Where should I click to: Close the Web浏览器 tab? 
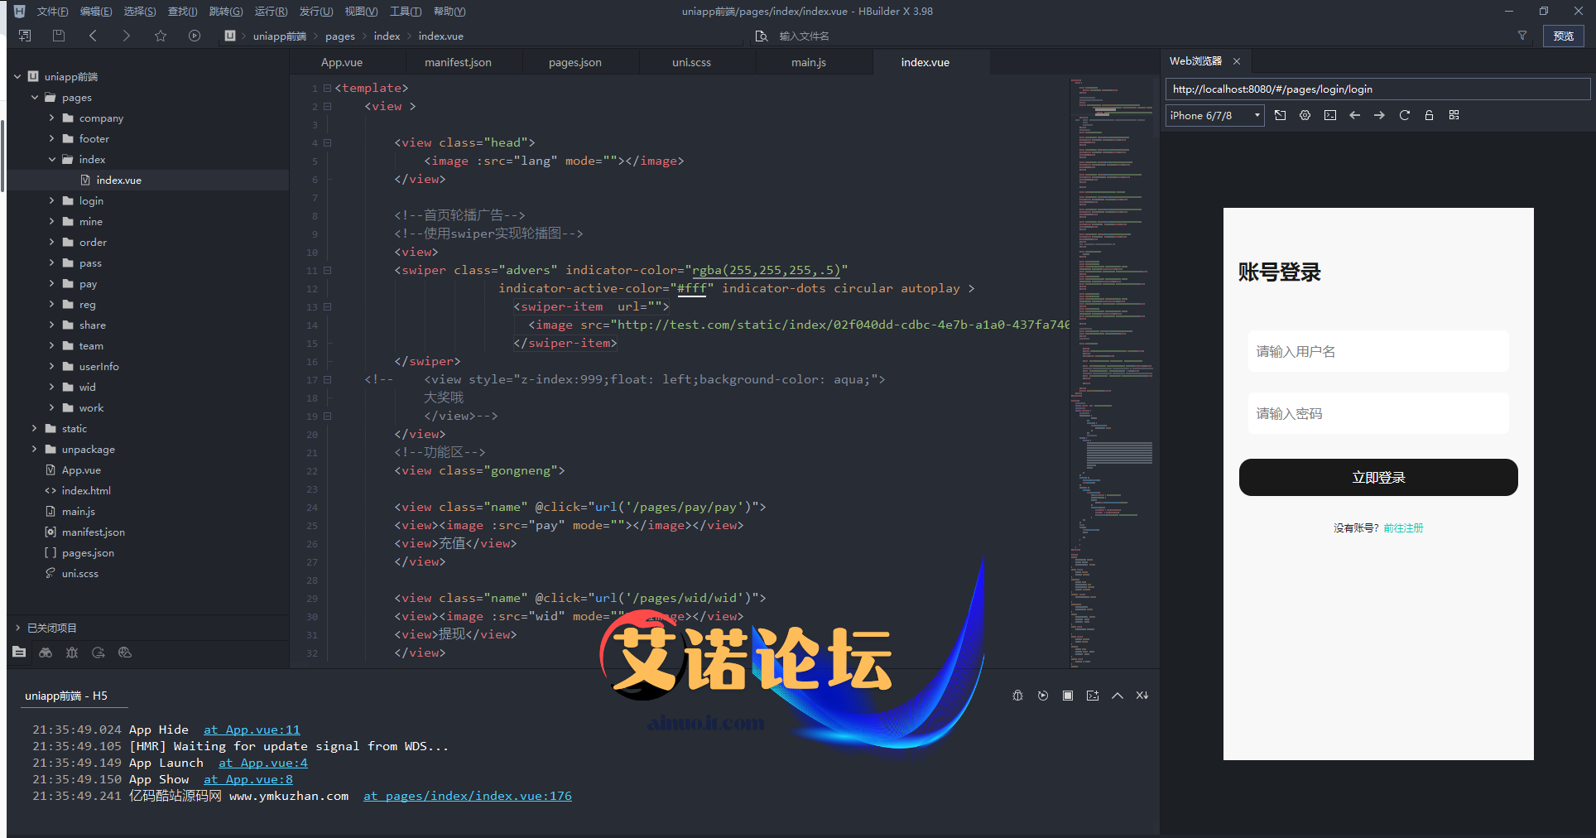pos(1237,61)
